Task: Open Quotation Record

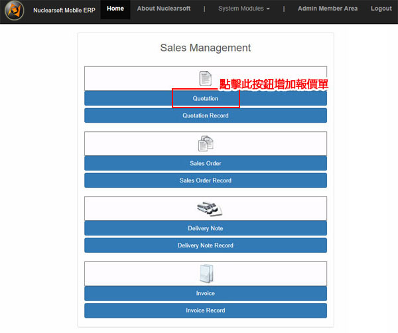Action: click(x=206, y=115)
